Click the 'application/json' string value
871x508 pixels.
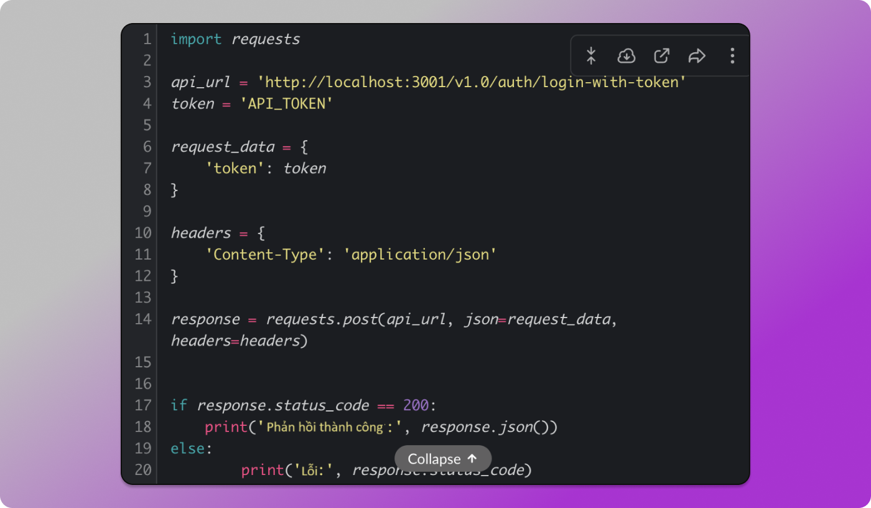[x=420, y=255]
